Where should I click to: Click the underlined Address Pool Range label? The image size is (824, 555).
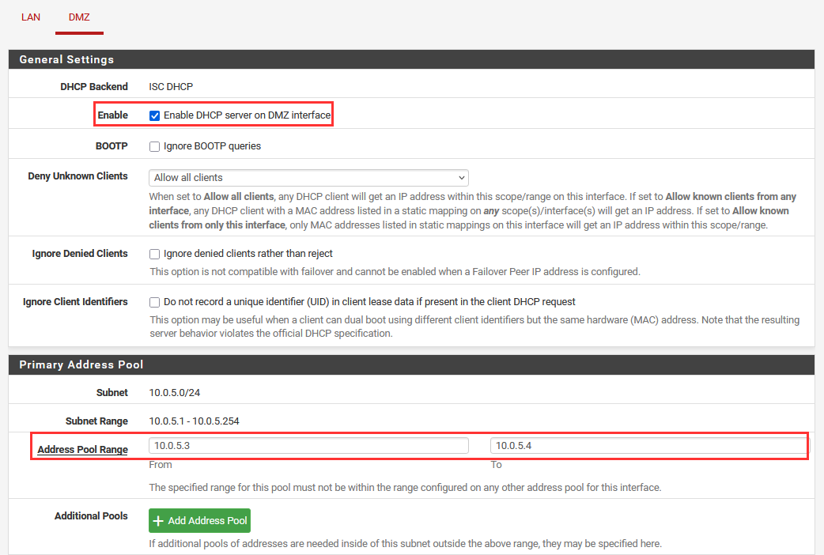(82, 450)
